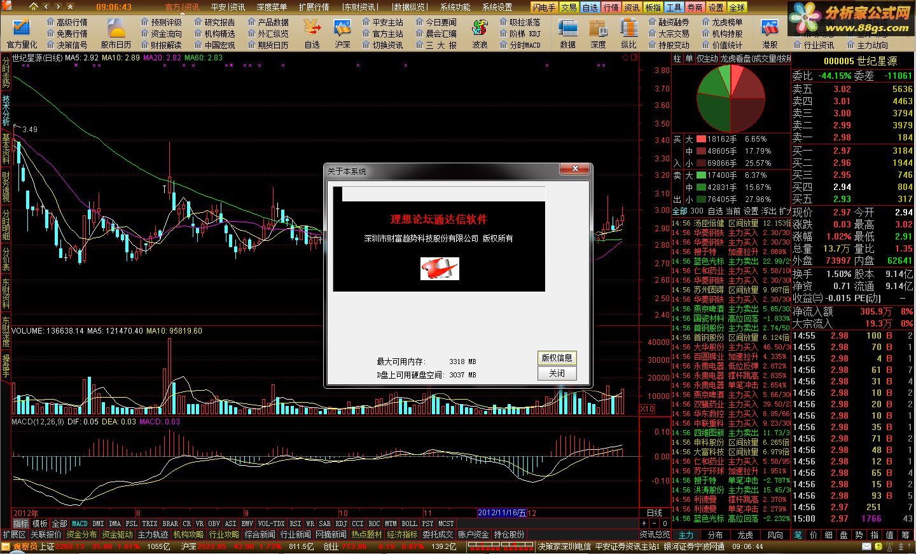Viewport: 916px width, 554px height.
Task: Select 研究报告 in the toolbar
Action: coord(214,22)
